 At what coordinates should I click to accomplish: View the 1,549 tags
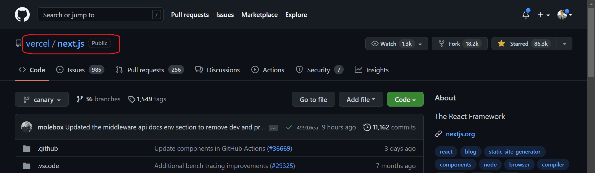[x=147, y=99]
